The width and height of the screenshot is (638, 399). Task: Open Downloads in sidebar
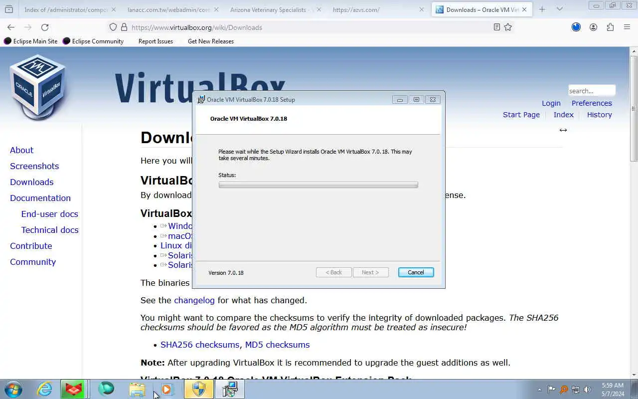[31, 182]
